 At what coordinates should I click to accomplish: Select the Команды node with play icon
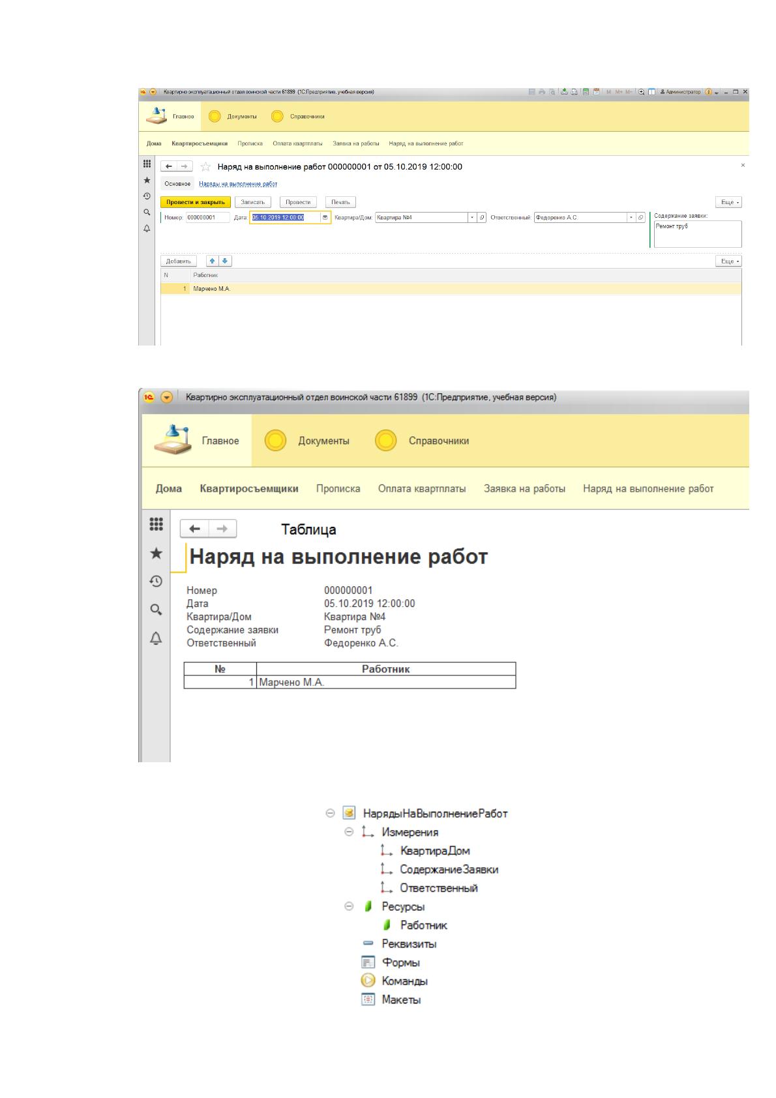(394, 981)
